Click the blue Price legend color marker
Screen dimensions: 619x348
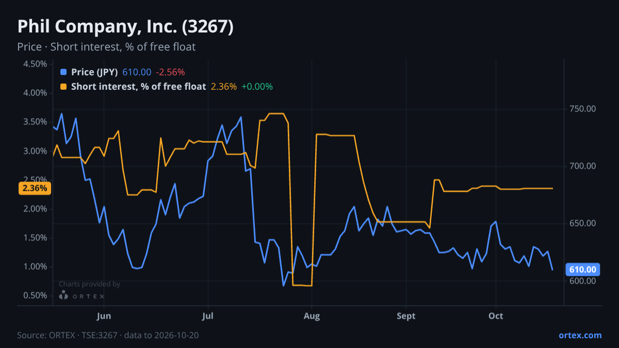point(63,72)
